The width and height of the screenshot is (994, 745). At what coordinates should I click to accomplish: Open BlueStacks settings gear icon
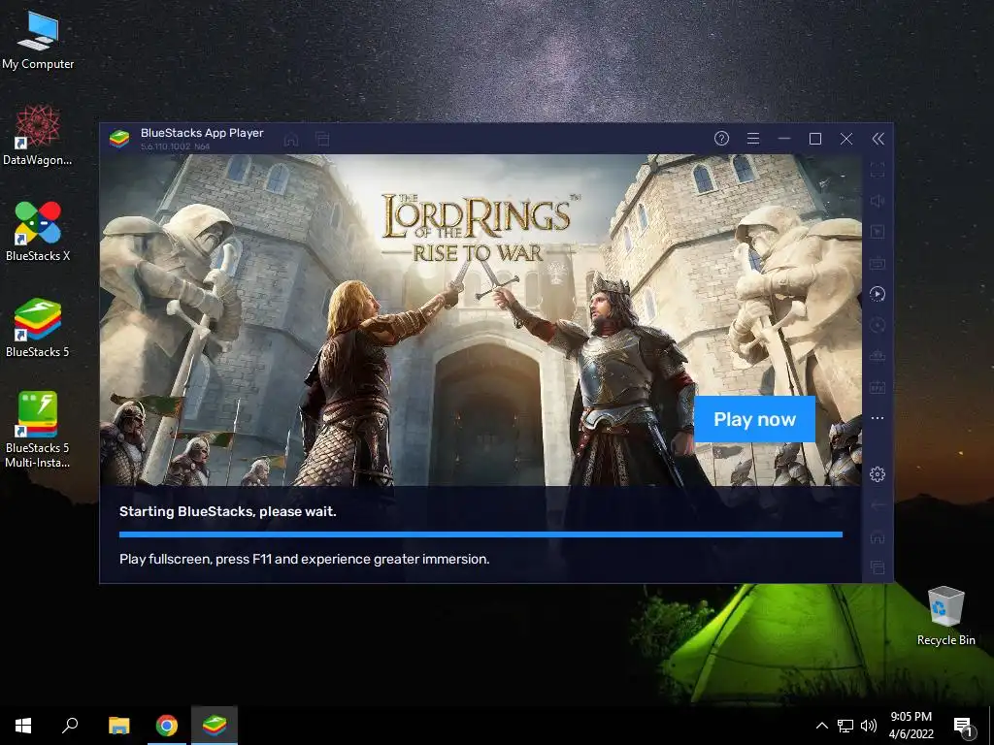pos(878,474)
